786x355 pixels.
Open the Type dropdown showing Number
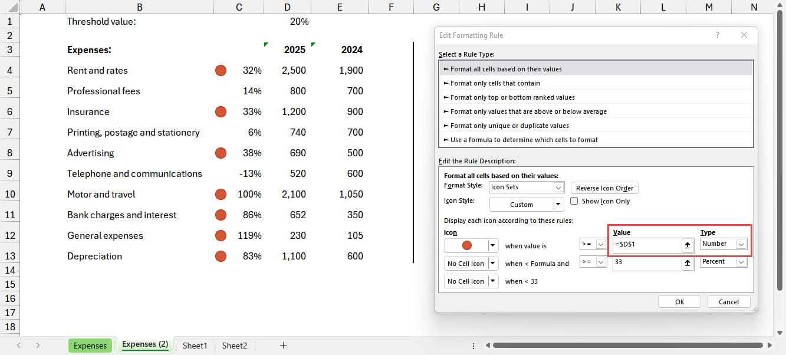click(741, 244)
